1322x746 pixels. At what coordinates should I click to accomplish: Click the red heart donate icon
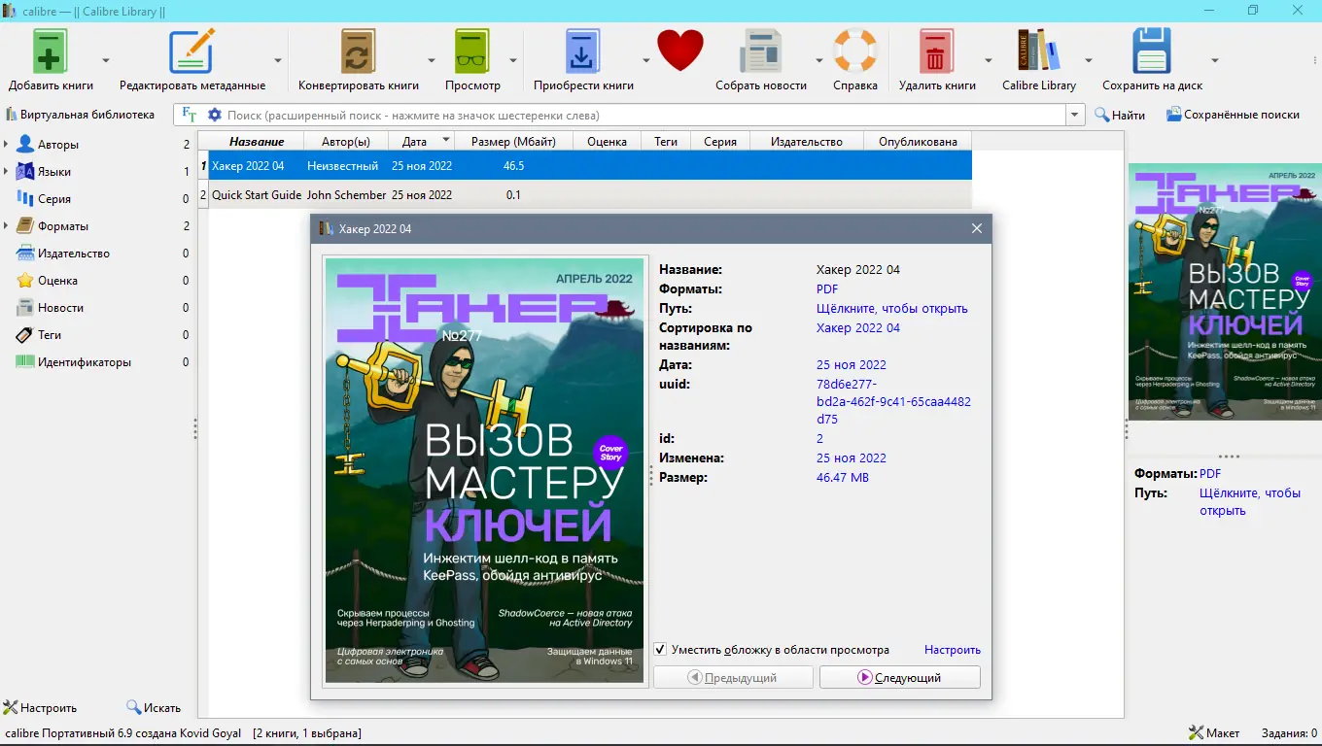click(680, 51)
